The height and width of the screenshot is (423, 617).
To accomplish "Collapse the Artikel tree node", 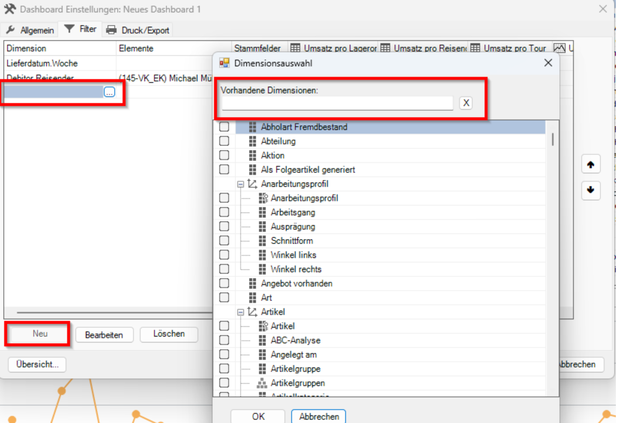I will pyautogui.click(x=241, y=312).
